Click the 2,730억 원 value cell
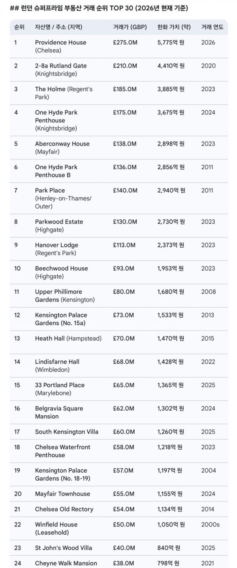 click(171, 222)
